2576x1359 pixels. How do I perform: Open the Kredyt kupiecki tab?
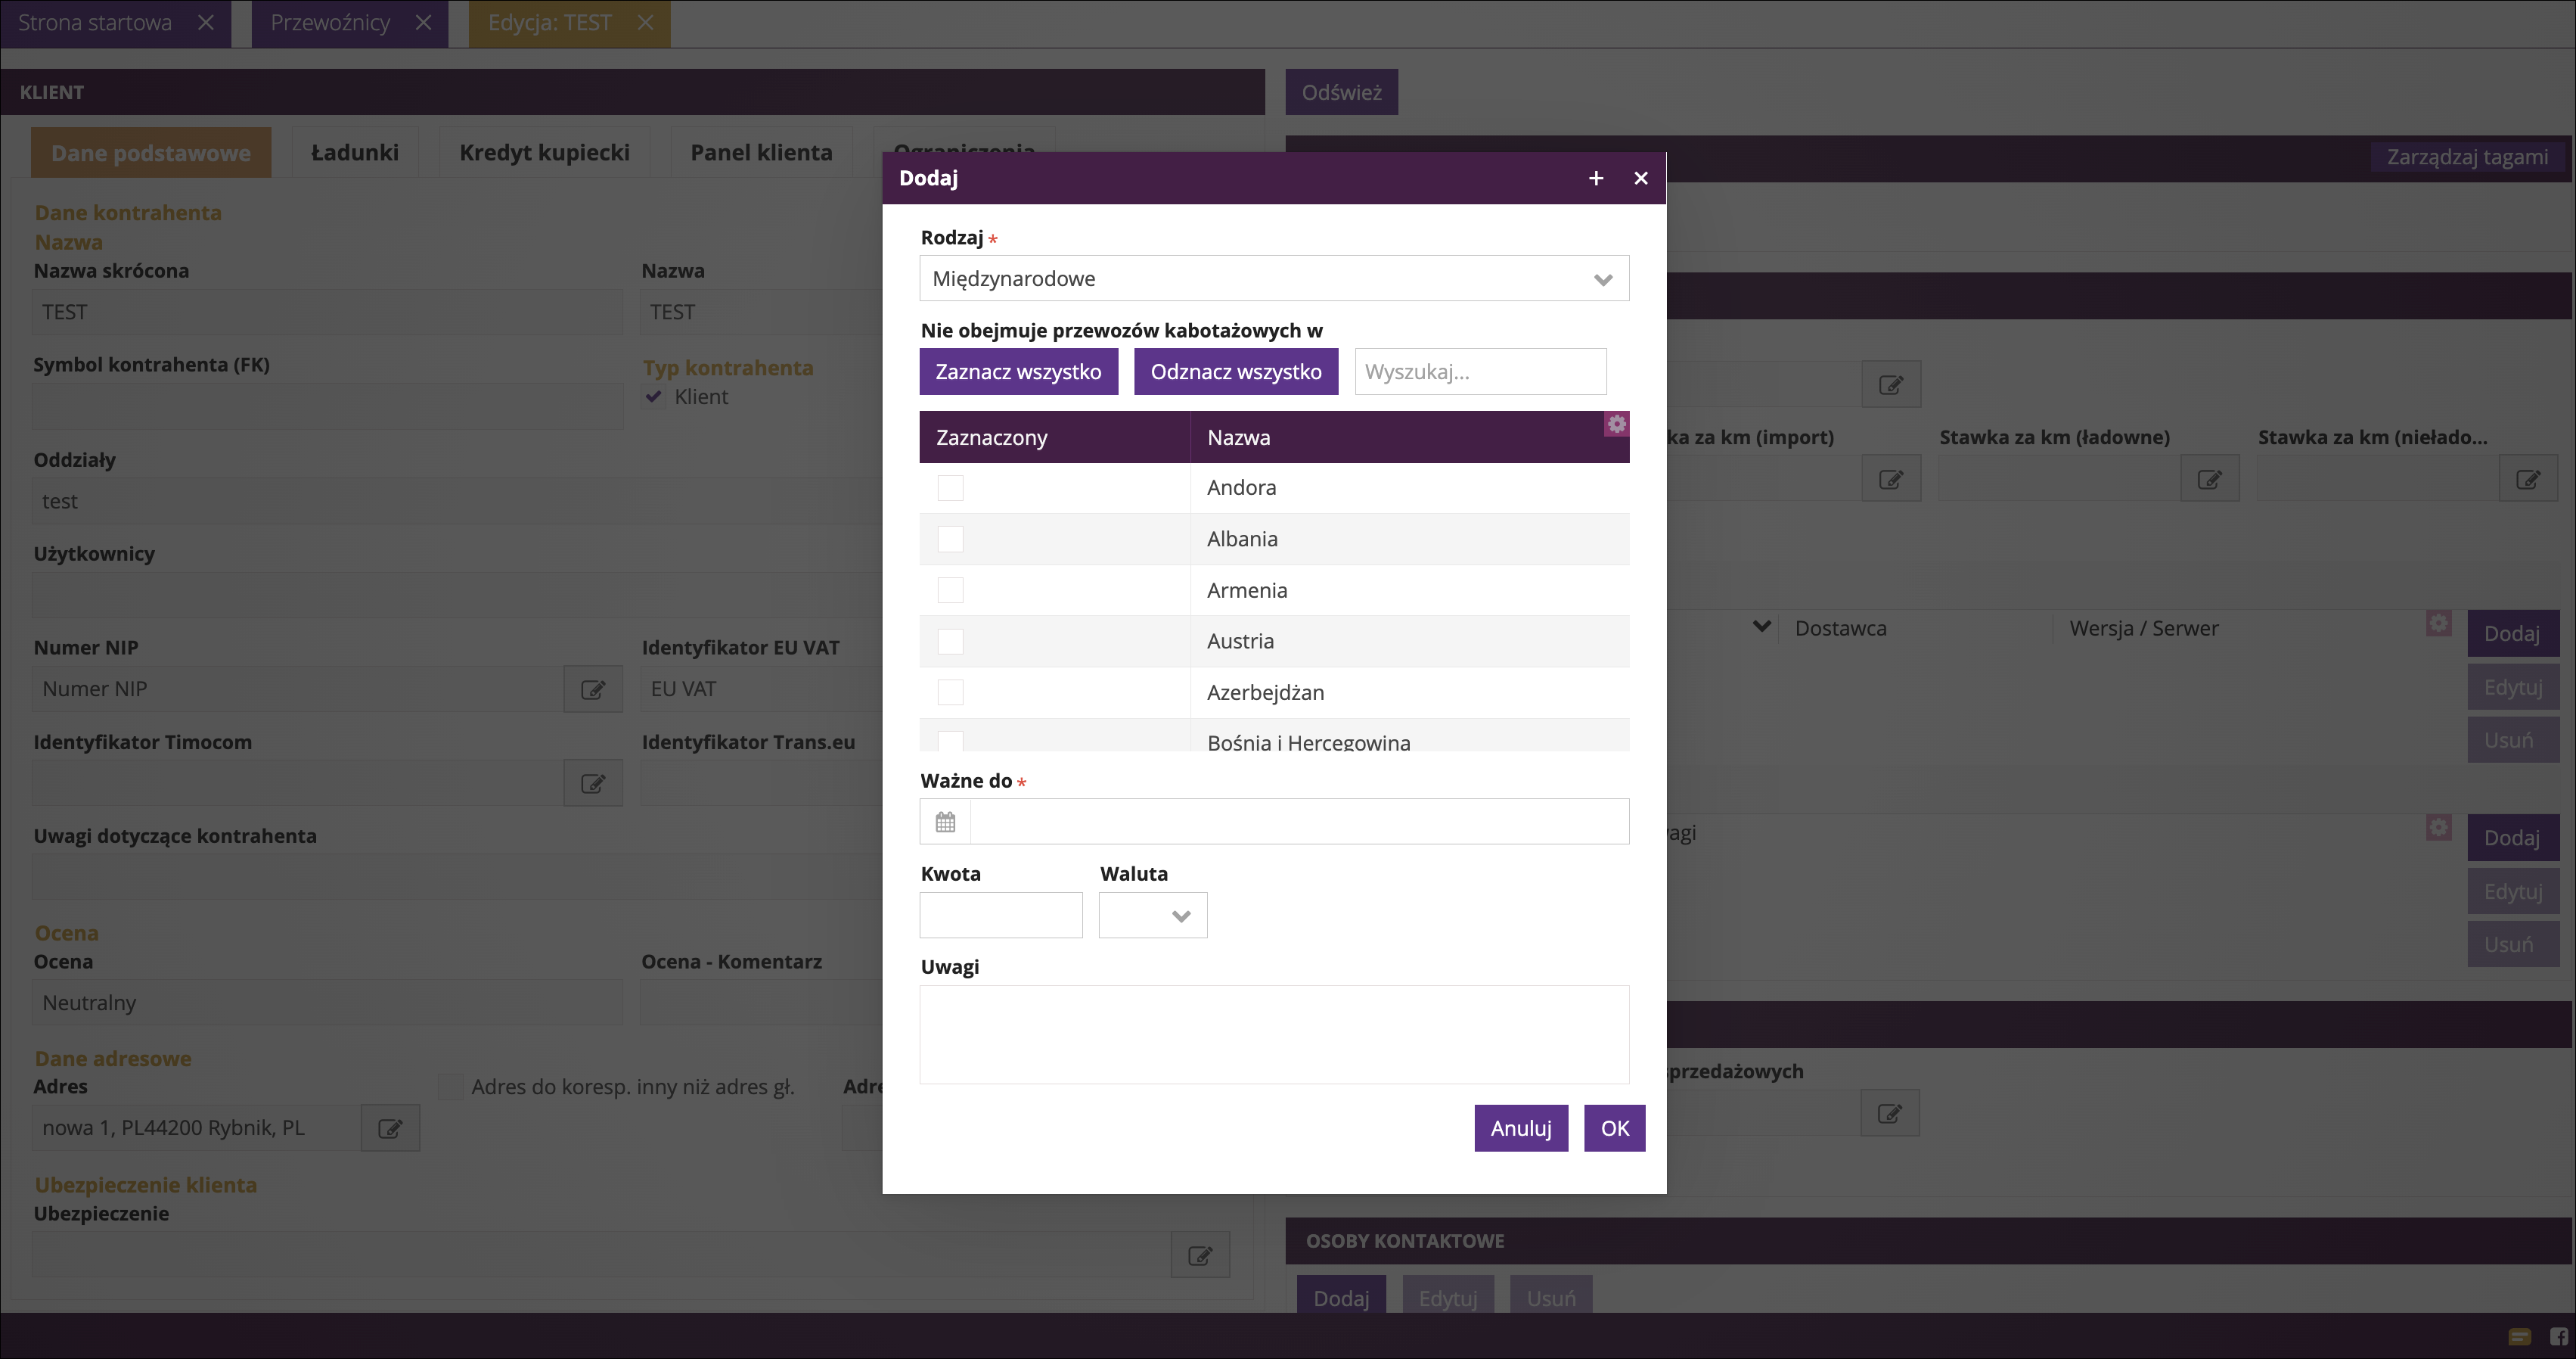point(545,153)
